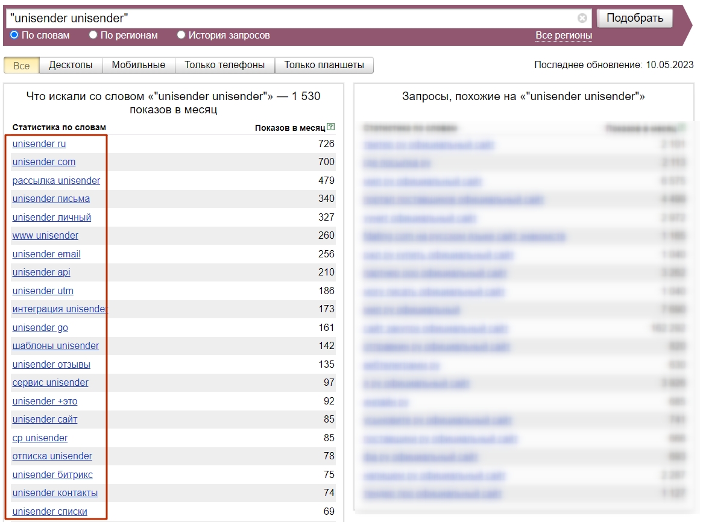Click the impressions value 97
The height and width of the screenshot is (522, 706).
(x=329, y=383)
